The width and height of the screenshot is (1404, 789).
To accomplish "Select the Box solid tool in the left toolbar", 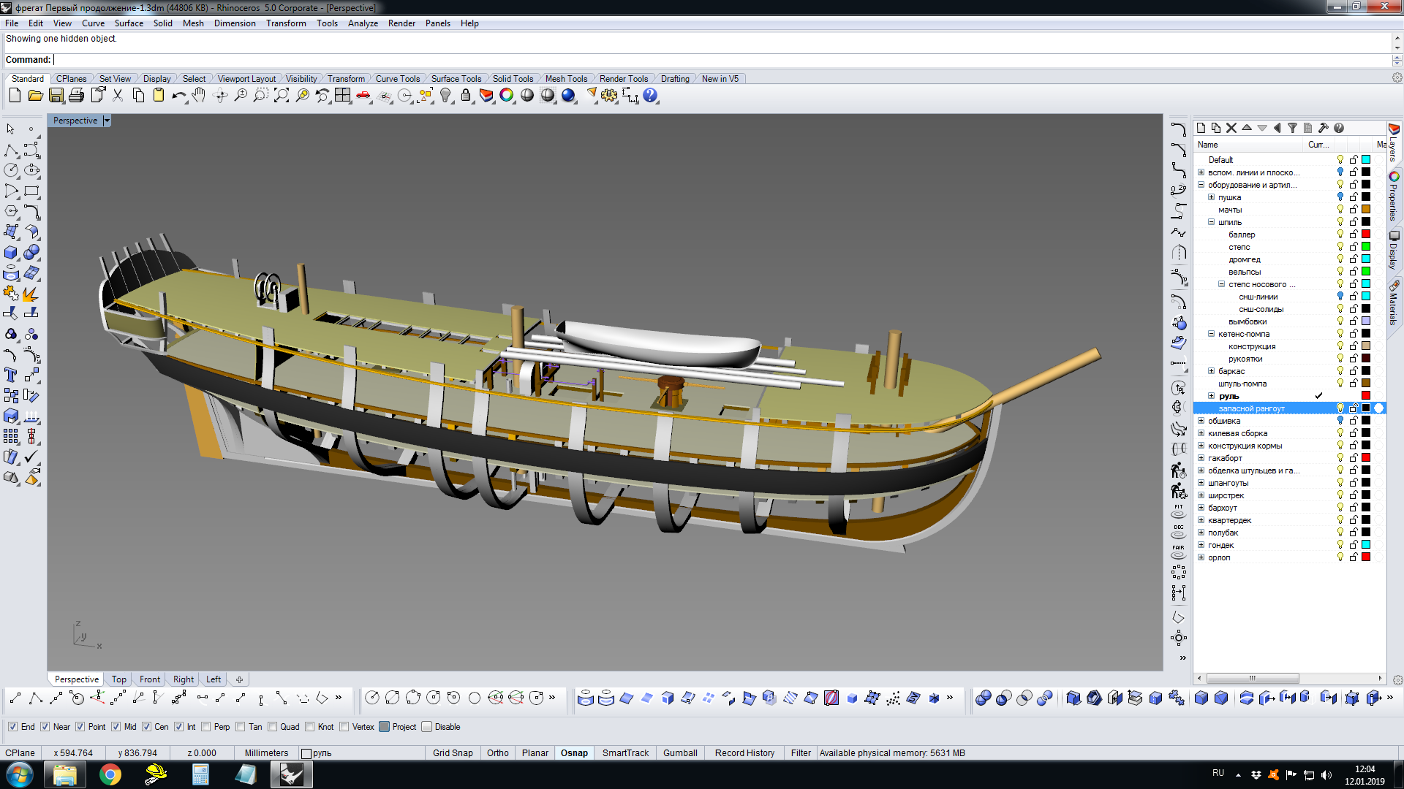I will coord(11,253).
